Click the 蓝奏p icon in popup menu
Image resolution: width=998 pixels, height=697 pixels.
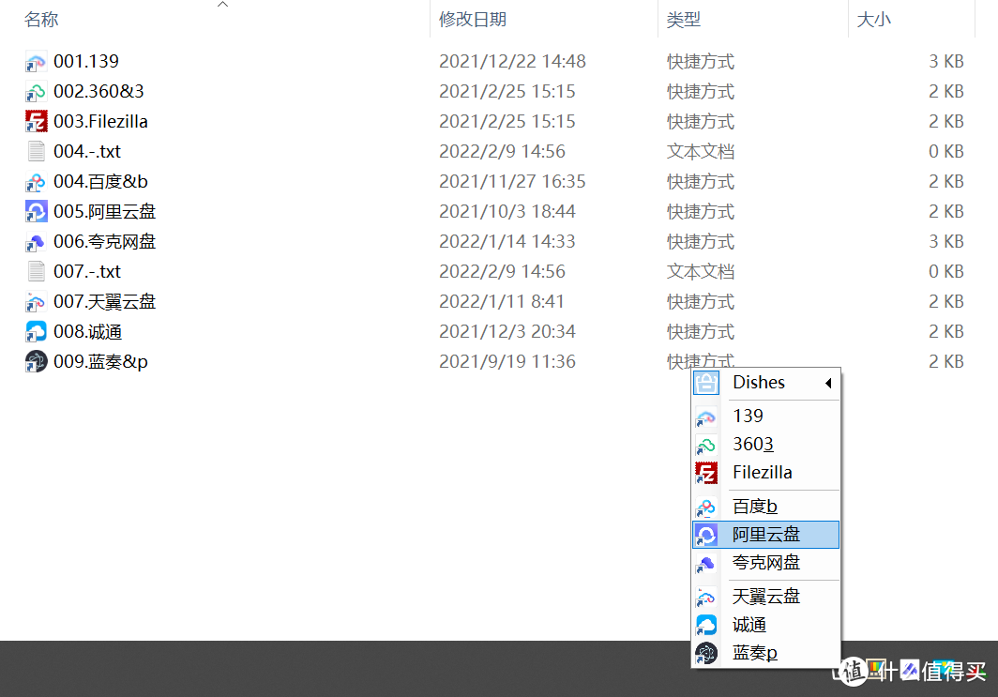coord(706,653)
